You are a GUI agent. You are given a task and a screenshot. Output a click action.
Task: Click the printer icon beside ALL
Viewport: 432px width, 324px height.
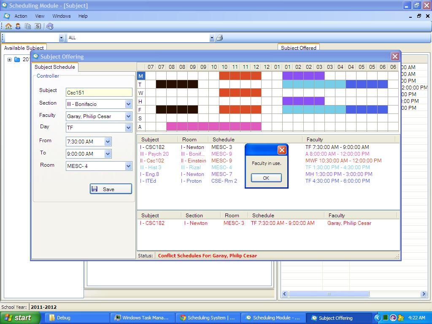point(219,38)
